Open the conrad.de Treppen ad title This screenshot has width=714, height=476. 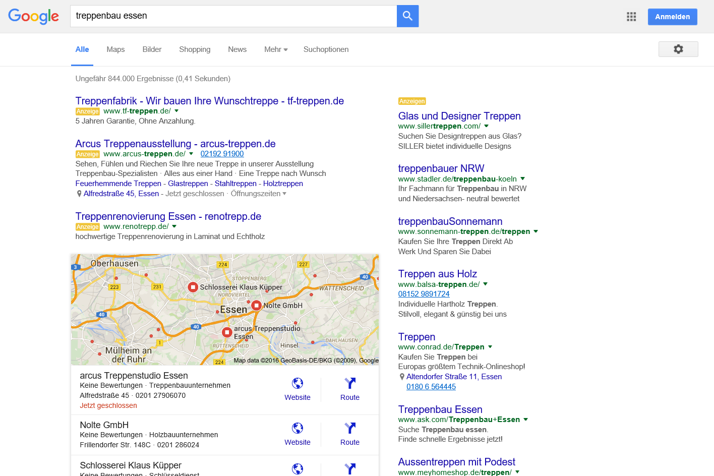(416, 337)
